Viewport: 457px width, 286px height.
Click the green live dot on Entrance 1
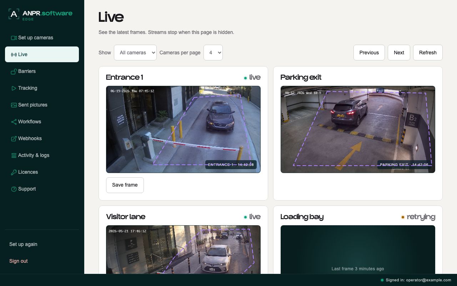point(245,78)
